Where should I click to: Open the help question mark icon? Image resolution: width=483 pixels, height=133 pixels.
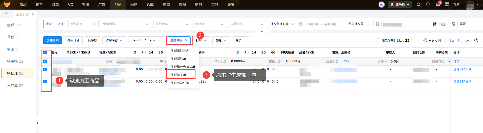click(476, 40)
